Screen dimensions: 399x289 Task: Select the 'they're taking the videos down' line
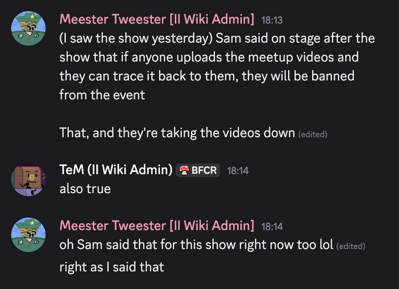tap(177, 133)
